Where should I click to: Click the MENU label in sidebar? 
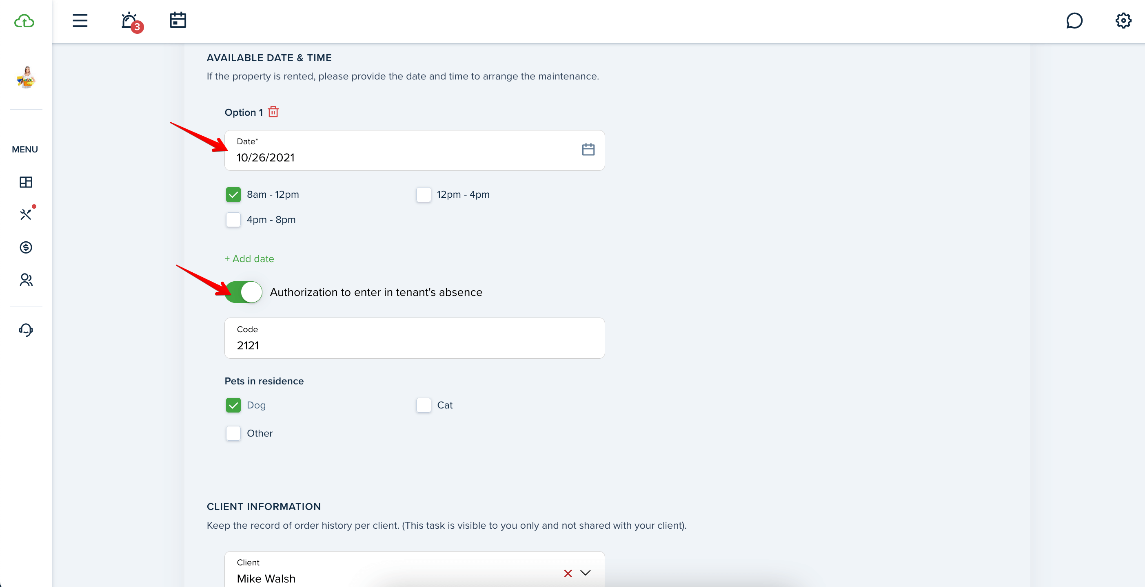[25, 150]
